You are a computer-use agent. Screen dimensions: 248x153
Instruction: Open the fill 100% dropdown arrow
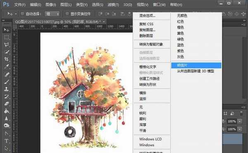[x=240, y=129]
